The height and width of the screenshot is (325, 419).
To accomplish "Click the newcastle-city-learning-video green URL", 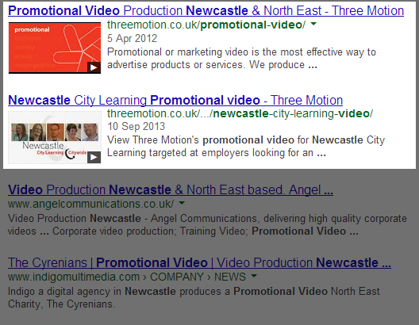I will click(240, 113).
